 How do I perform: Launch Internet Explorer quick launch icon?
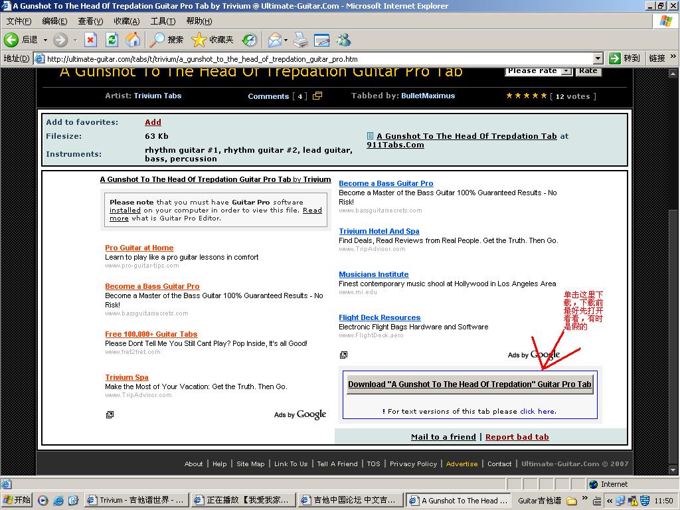point(58,501)
